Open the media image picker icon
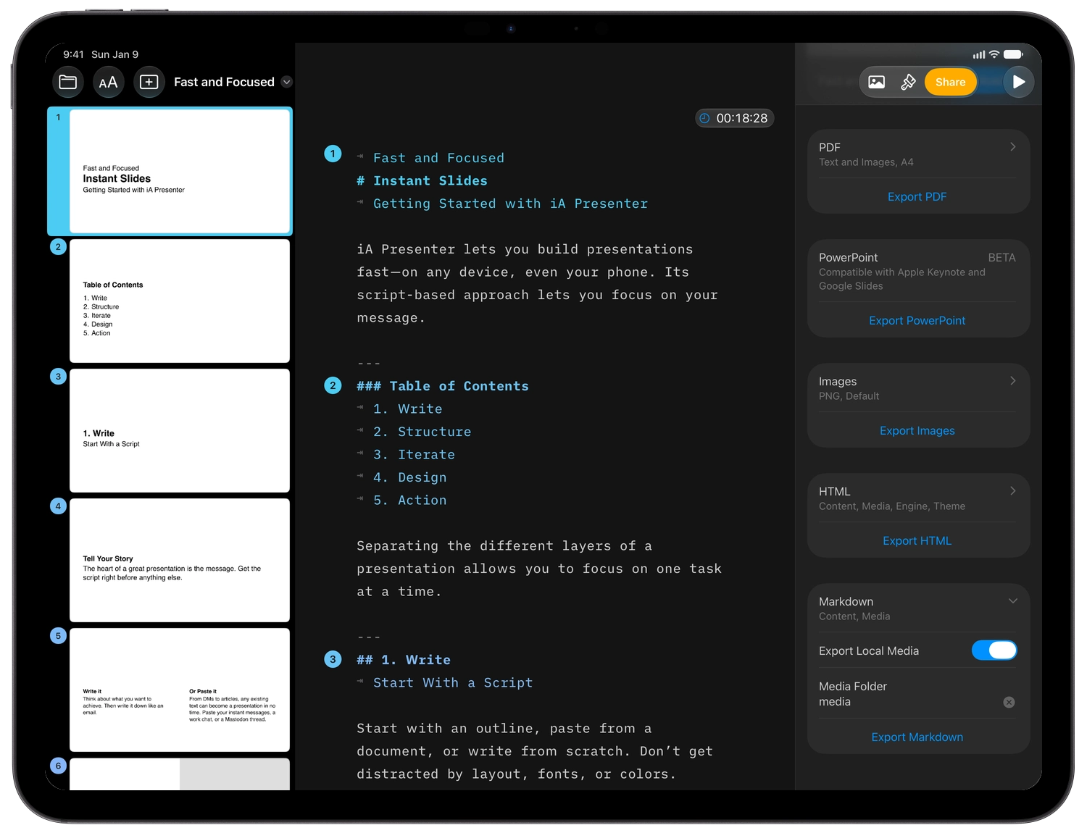1087x833 pixels. 877,82
